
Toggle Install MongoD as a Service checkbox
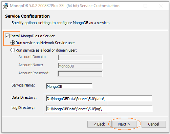7,36
